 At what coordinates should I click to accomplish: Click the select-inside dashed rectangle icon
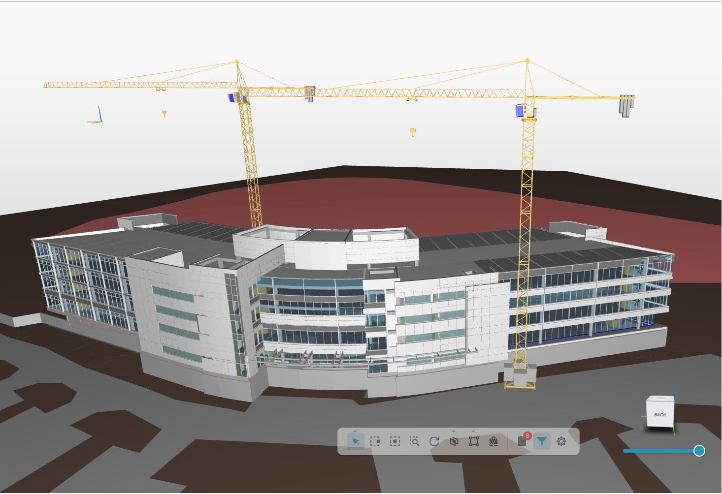tap(395, 442)
